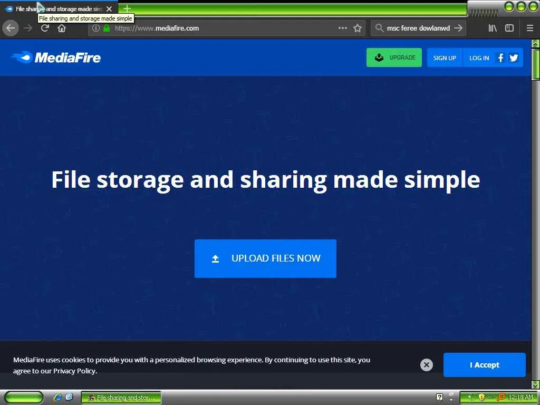Show site information (i) icon
The height and width of the screenshot is (405, 540).
[96, 28]
